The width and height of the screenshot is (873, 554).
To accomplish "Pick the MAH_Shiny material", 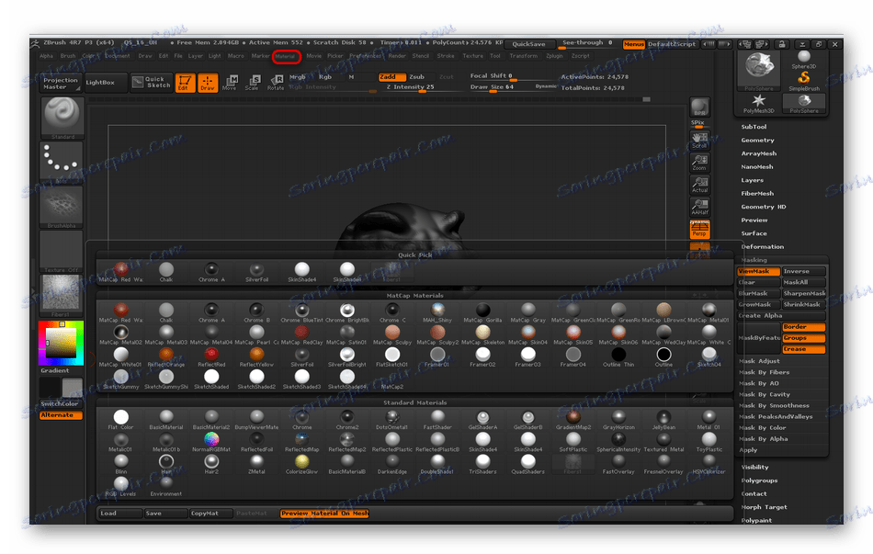I will (x=437, y=312).
